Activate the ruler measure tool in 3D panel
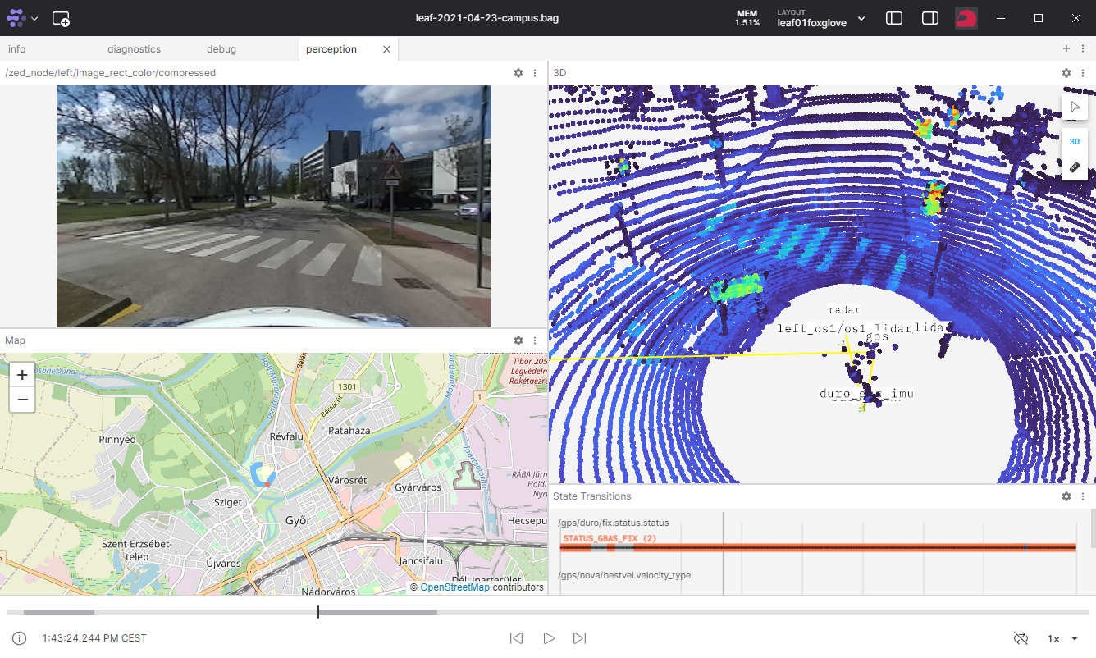 (1075, 167)
